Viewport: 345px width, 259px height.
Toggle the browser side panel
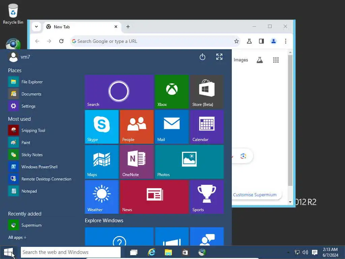[261, 41]
